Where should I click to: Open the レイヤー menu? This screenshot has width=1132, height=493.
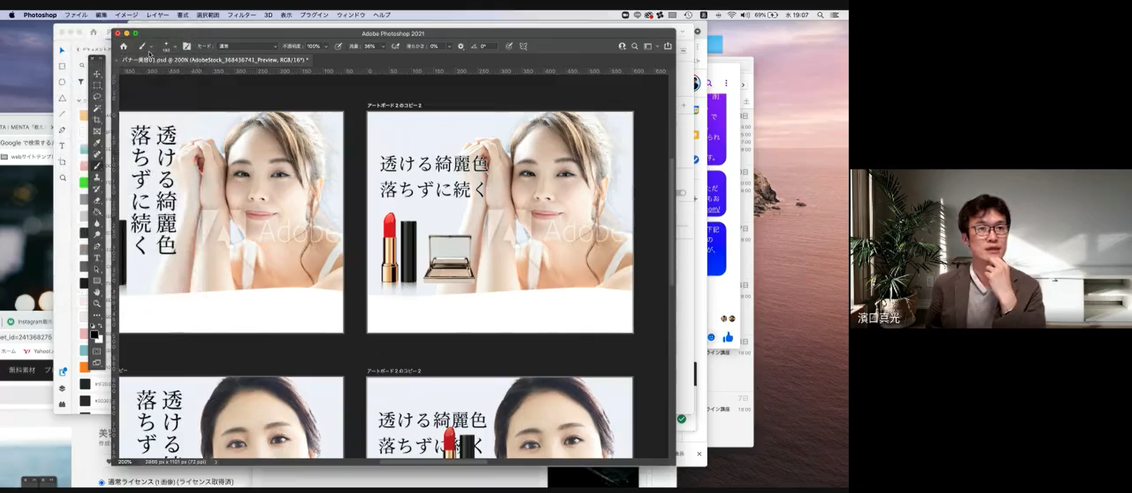(158, 15)
